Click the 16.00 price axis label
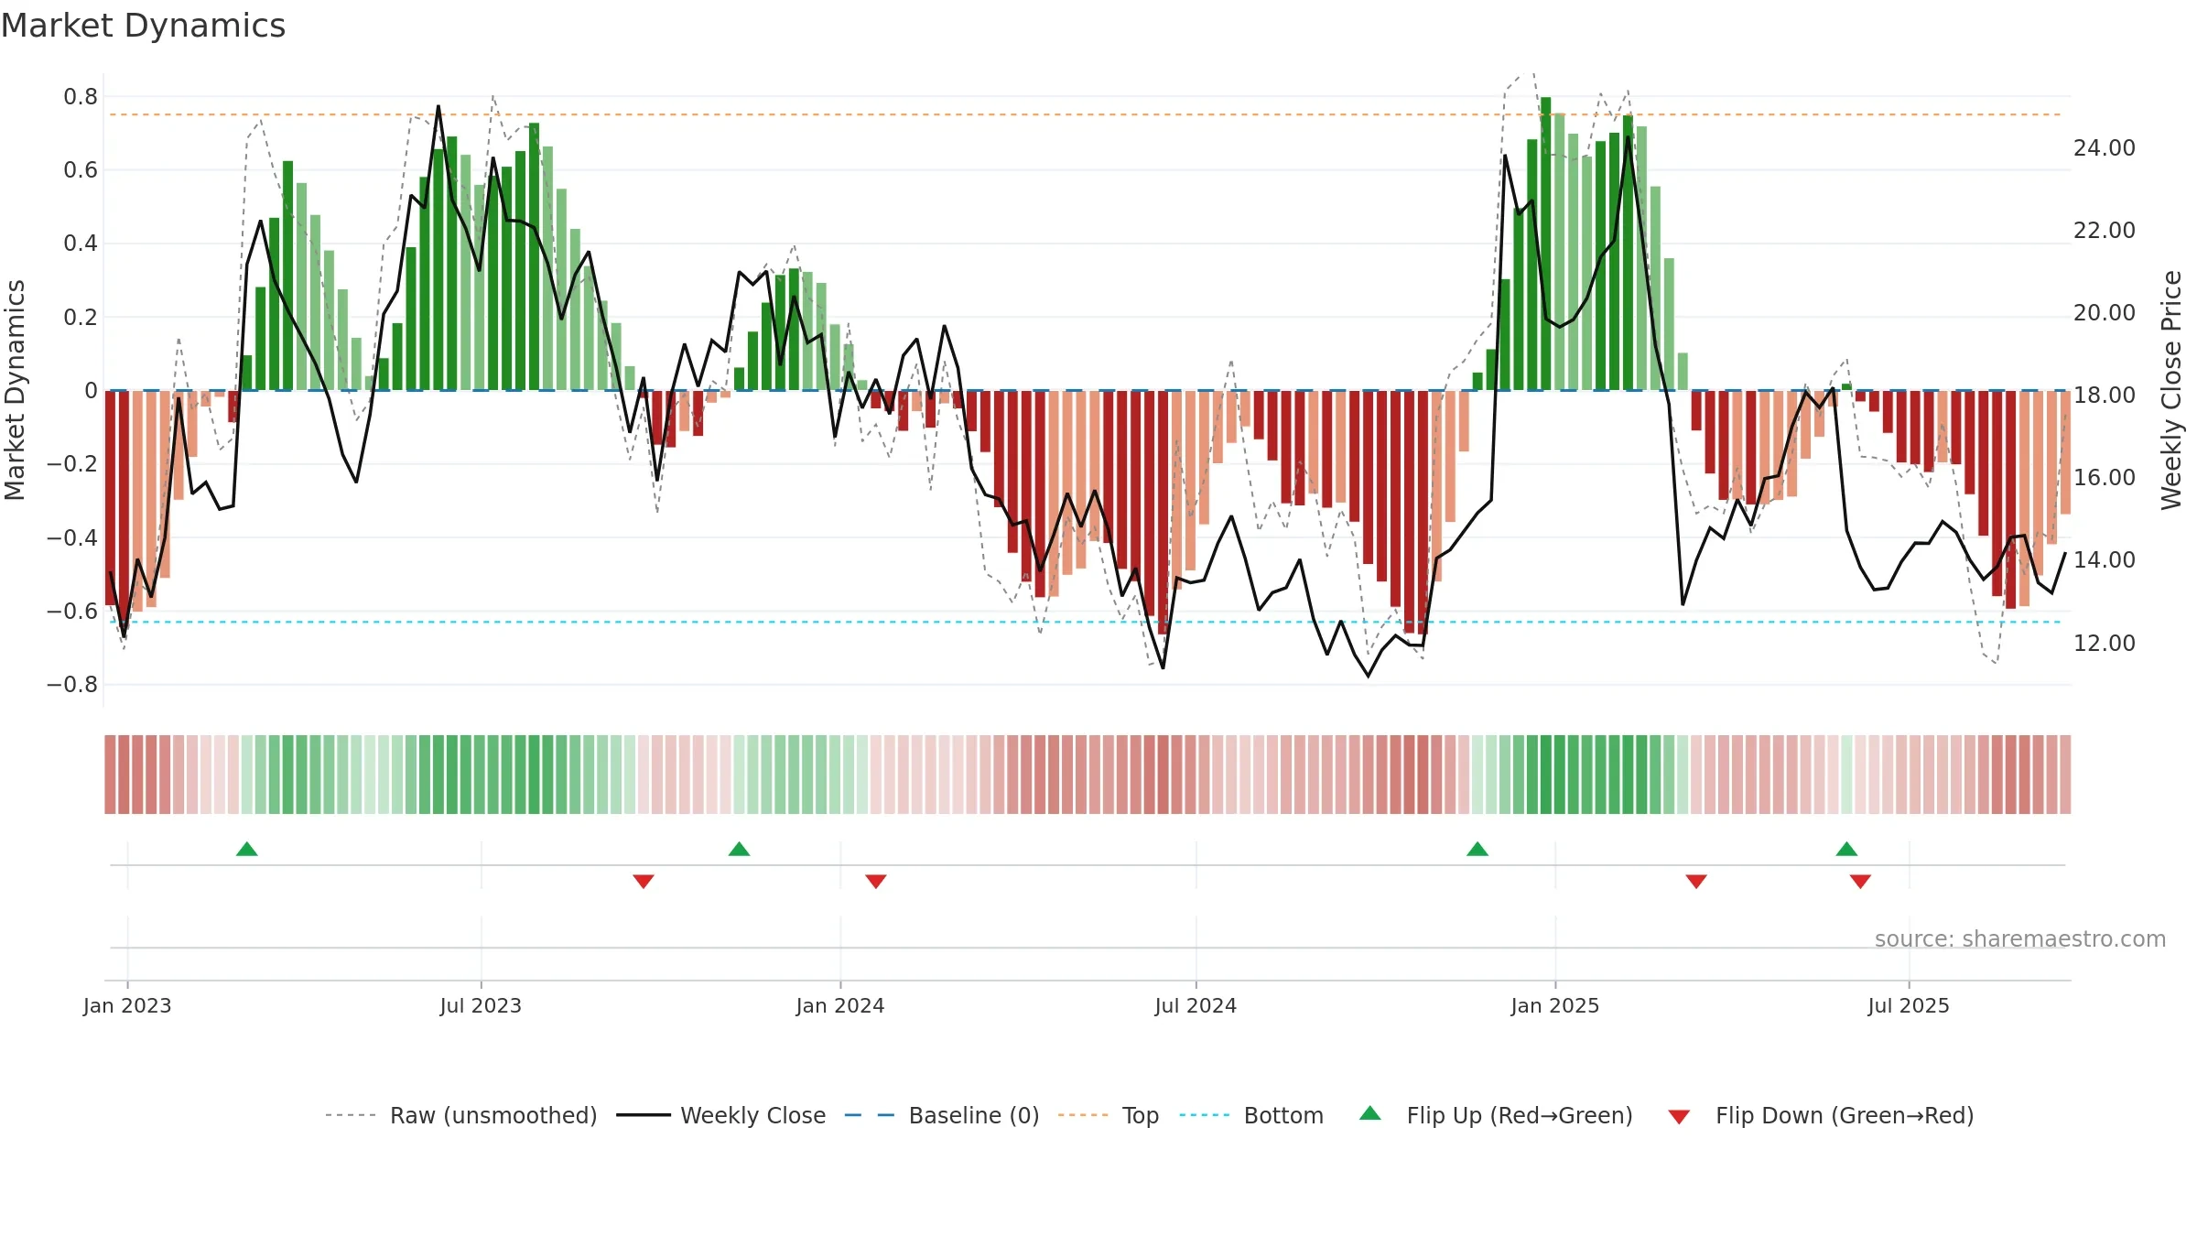The width and height of the screenshot is (2197, 1236). pyautogui.click(x=2105, y=478)
